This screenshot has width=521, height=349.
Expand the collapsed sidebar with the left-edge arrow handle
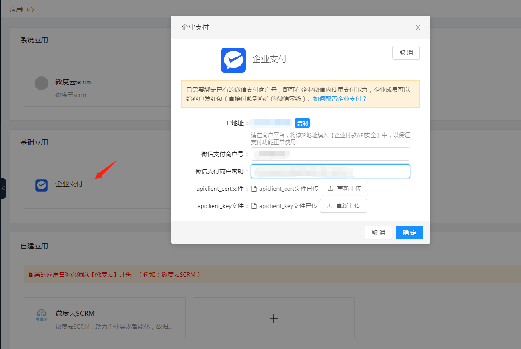pyautogui.click(x=3, y=189)
